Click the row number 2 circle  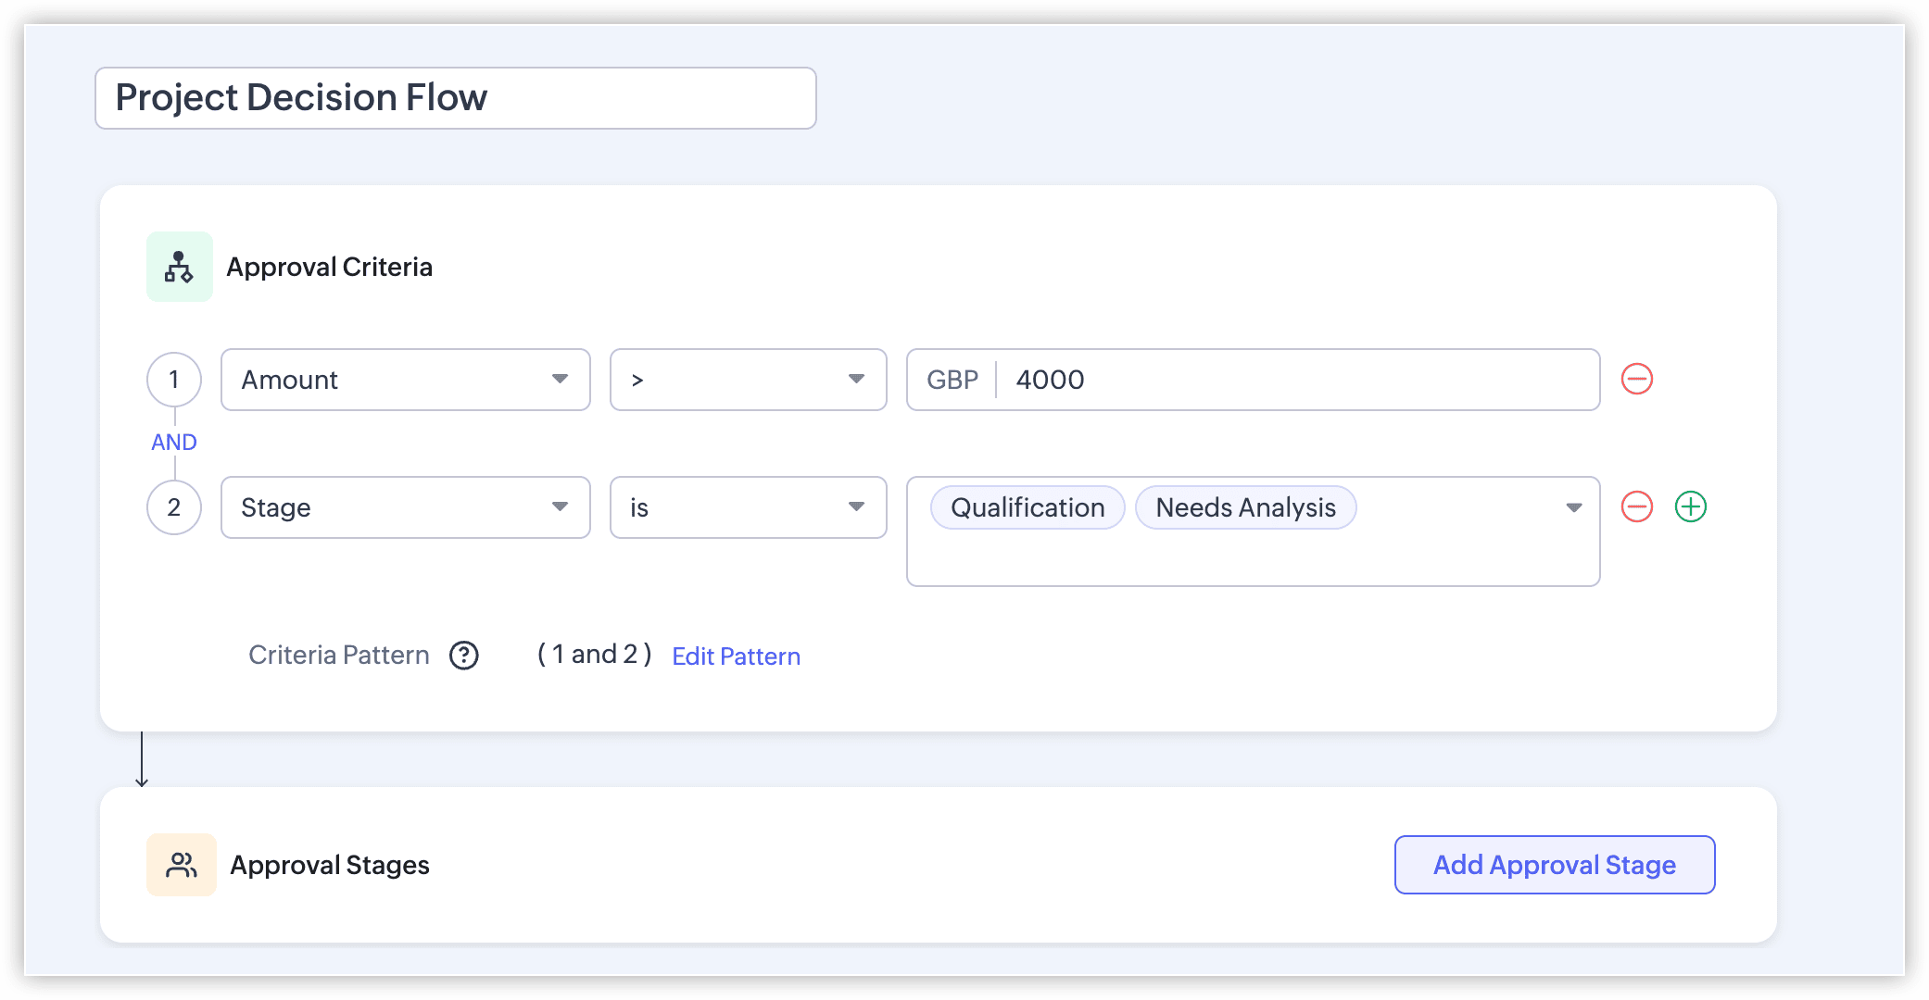point(174,507)
